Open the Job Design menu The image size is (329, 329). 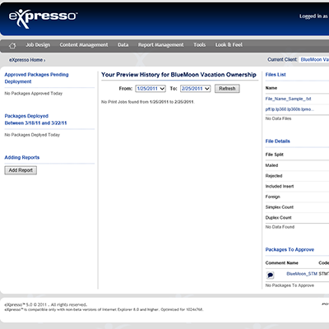38,44
